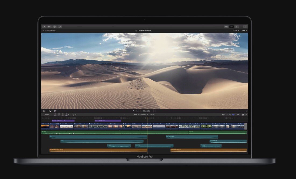The image size is (296, 179).
Task: Click the Import Media arrow icon
Action: (44, 27)
